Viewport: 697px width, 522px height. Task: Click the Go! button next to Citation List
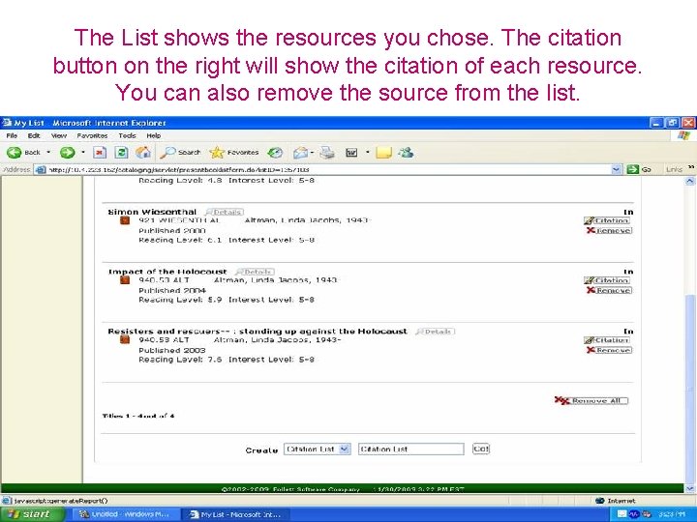[480, 449]
